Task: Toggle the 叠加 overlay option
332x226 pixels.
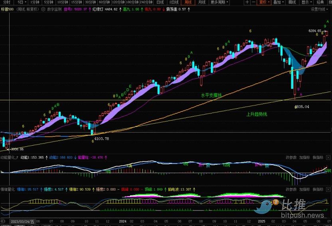Action: pyautogui.click(x=277, y=2)
